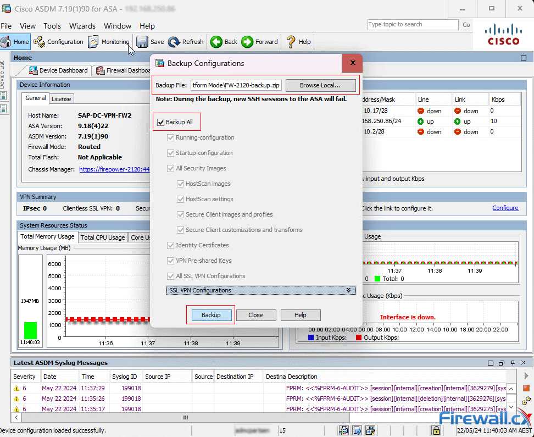This screenshot has width=534, height=437.
Task: Click the dialog Help button
Action: (x=300, y=315)
